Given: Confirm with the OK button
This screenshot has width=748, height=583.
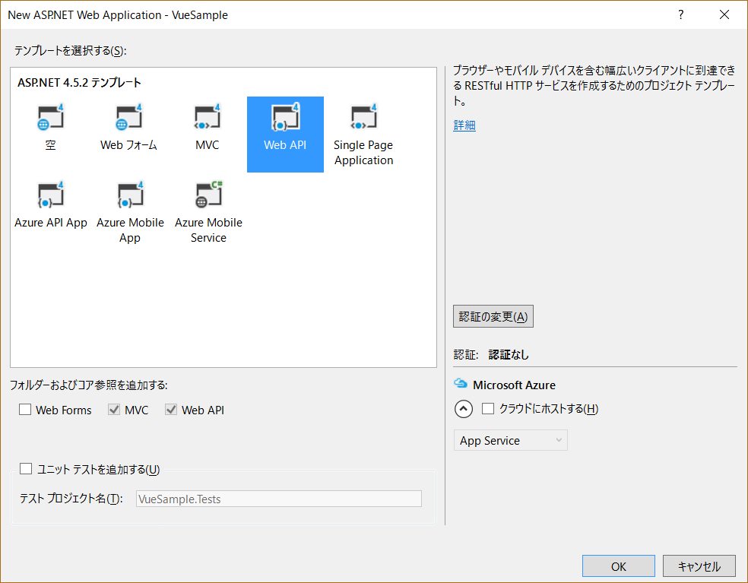Looking at the screenshot, I should (x=618, y=566).
